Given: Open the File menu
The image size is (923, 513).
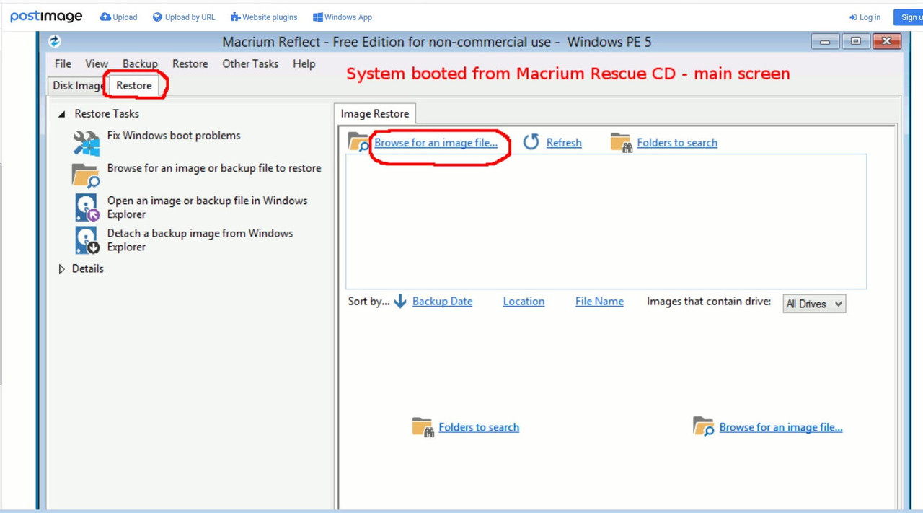Looking at the screenshot, I should click(x=63, y=63).
